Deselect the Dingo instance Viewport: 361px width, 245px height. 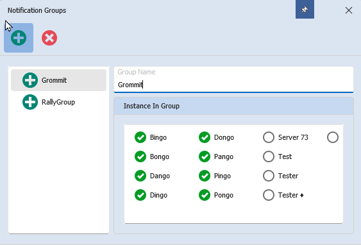(140, 195)
